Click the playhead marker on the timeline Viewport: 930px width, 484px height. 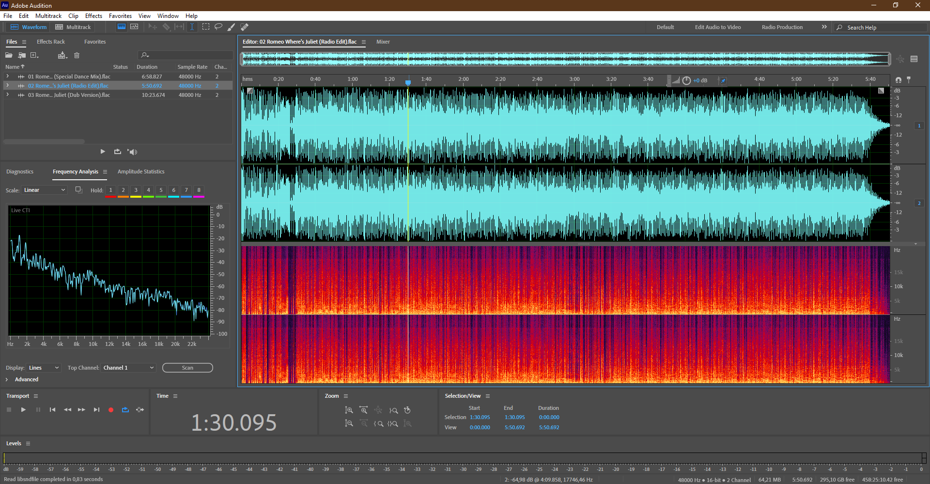click(408, 82)
